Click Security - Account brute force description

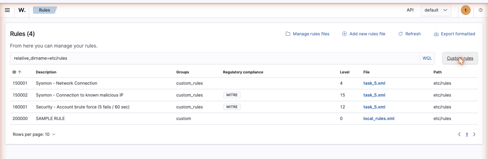(x=83, y=107)
